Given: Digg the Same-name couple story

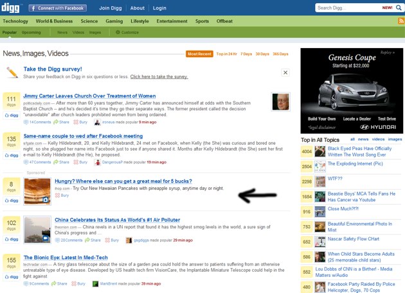Looking at the screenshot, I should [x=12, y=155].
